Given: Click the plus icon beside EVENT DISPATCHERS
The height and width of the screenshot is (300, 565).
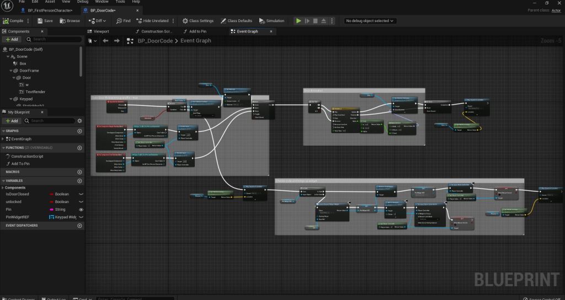Looking at the screenshot, I should point(79,226).
